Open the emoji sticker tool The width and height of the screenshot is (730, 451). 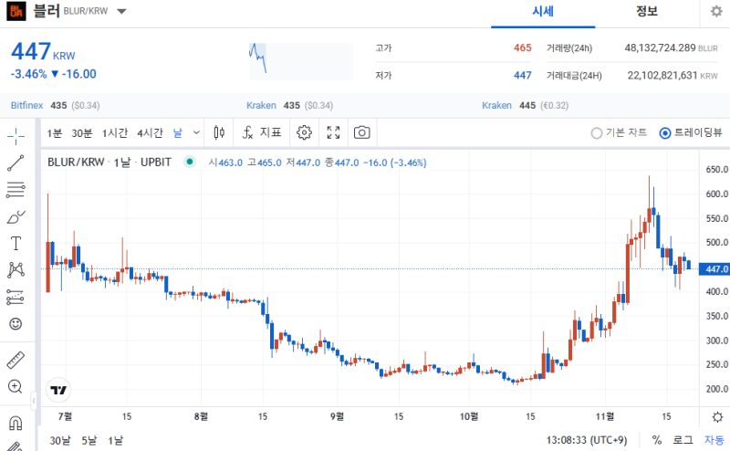click(16, 324)
